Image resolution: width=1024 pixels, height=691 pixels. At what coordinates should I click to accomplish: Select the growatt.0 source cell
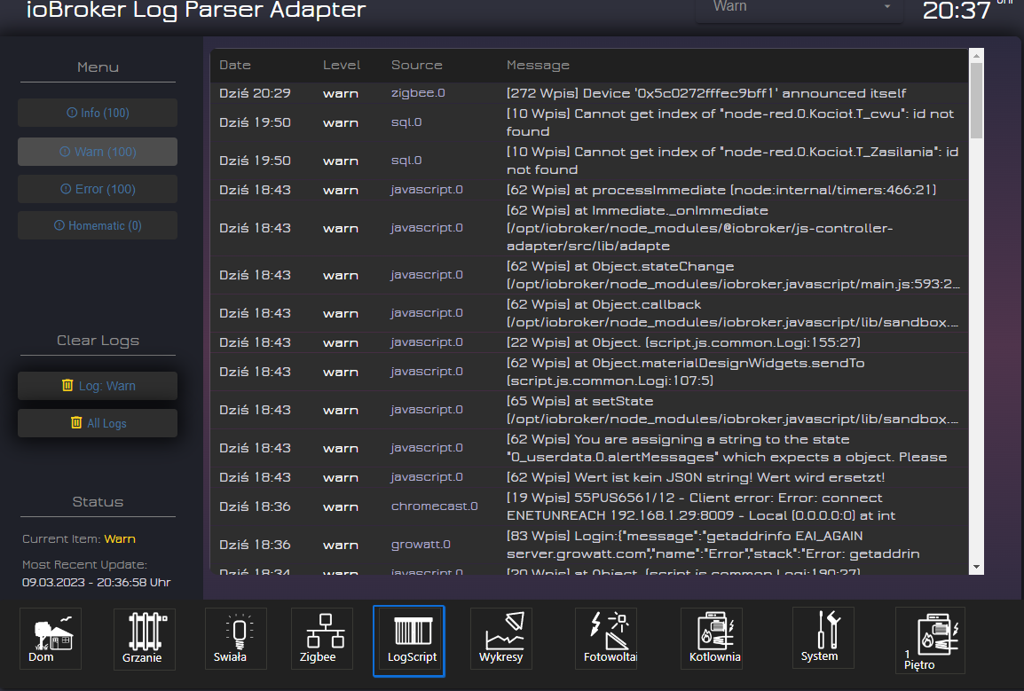click(x=421, y=544)
